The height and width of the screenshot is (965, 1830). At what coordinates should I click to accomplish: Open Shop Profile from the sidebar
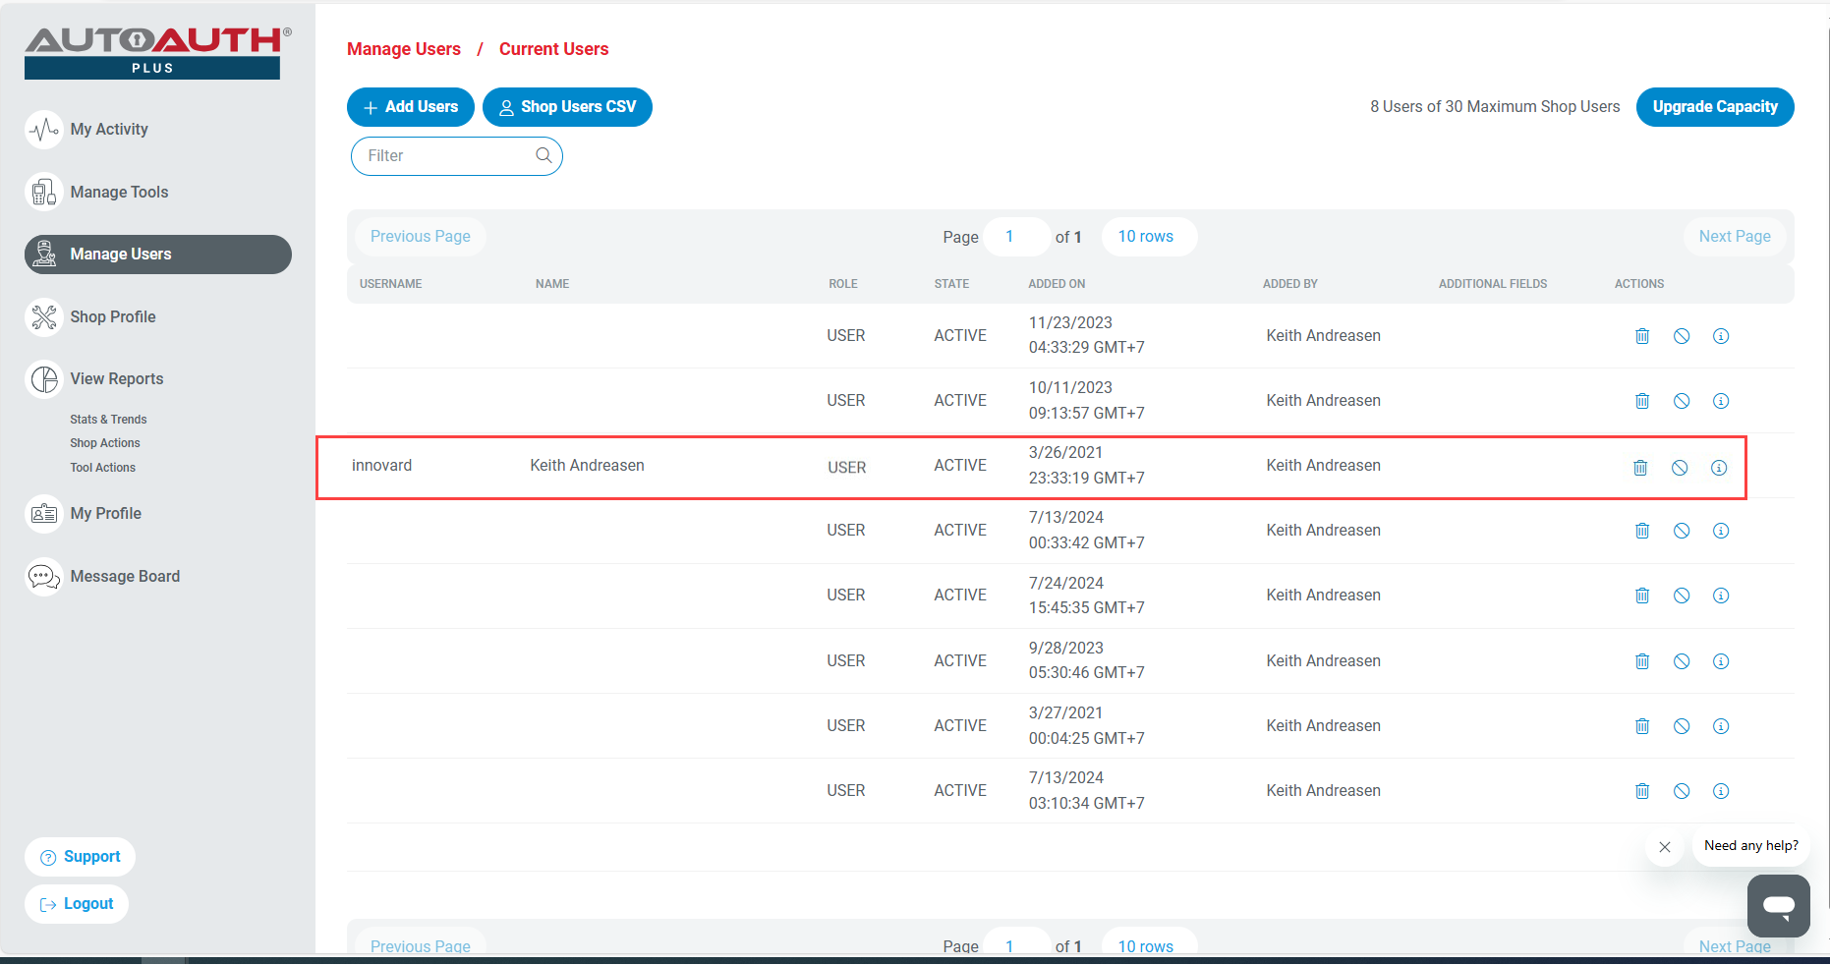(x=112, y=317)
